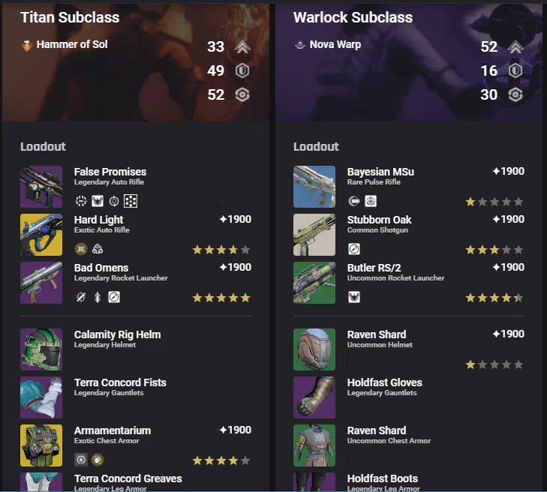Click the first perk icon under False Promises

pyautogui.click(x=81, y=201)
